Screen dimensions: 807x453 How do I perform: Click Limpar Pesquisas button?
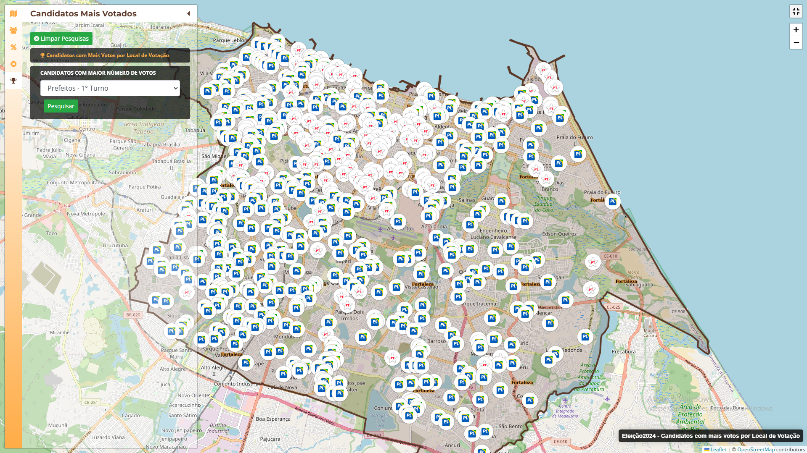[61, 39]
